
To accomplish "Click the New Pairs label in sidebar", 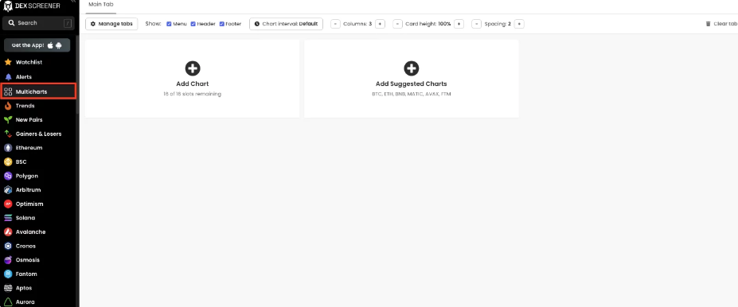I will click(x=29, y=120).
